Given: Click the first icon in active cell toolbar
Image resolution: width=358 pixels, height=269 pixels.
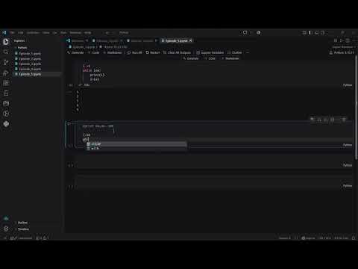Looking at the screenshot, I should pos(313,120).
